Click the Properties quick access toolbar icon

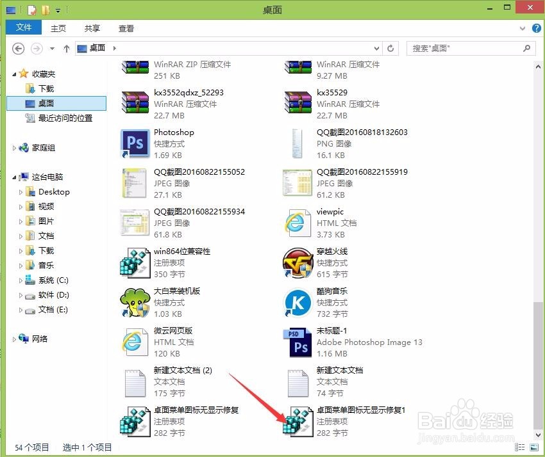click(x=31, y=10)
